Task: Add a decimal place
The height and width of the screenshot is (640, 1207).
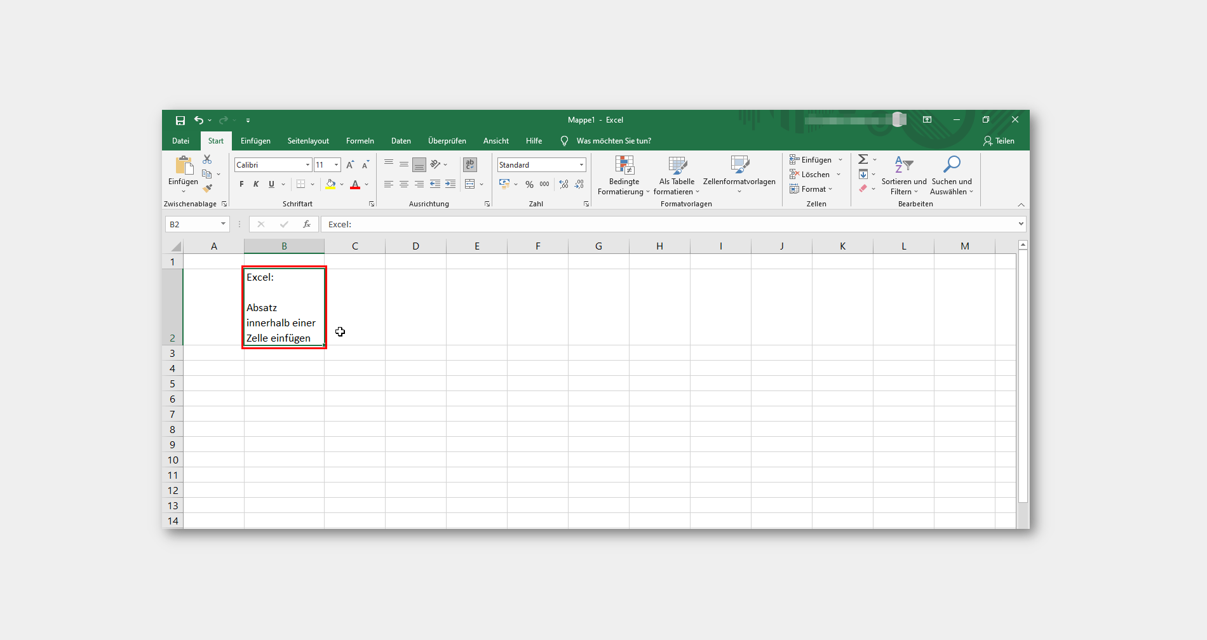Action: (x=564, y=184)
